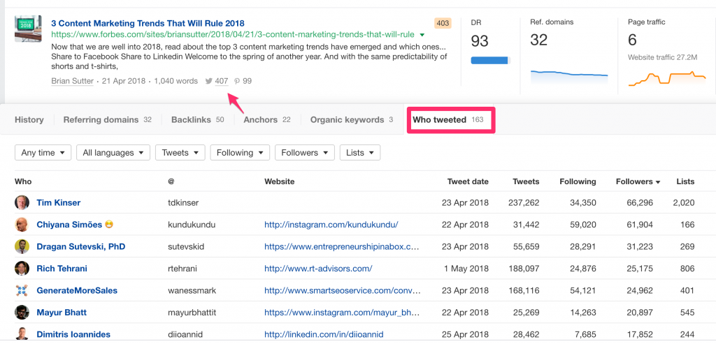Image resolution: width=716 pixels, height=344 pixels.
Task: Open the All languages filter dropdown
Action: tap(113, 153)
